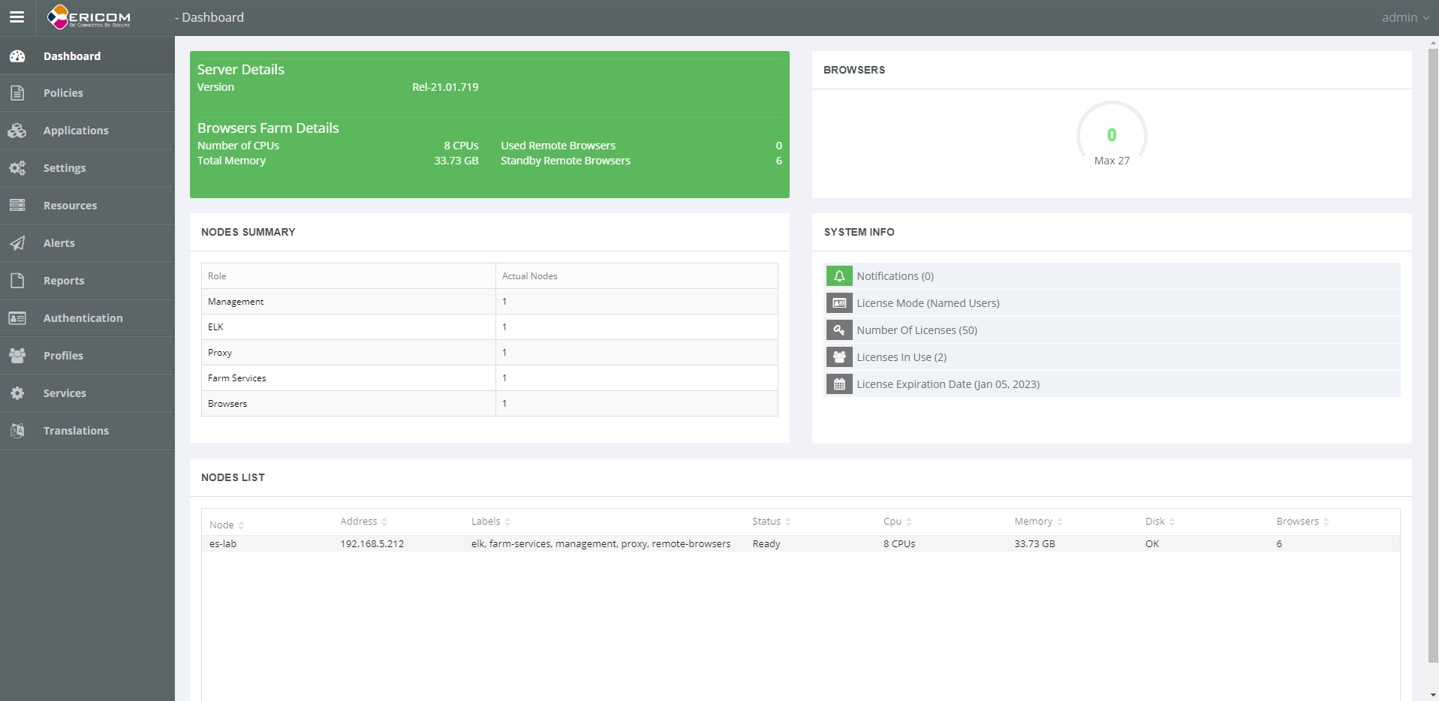Sort nodes list by Status column

pyautogui.click(x=771, y=522)
